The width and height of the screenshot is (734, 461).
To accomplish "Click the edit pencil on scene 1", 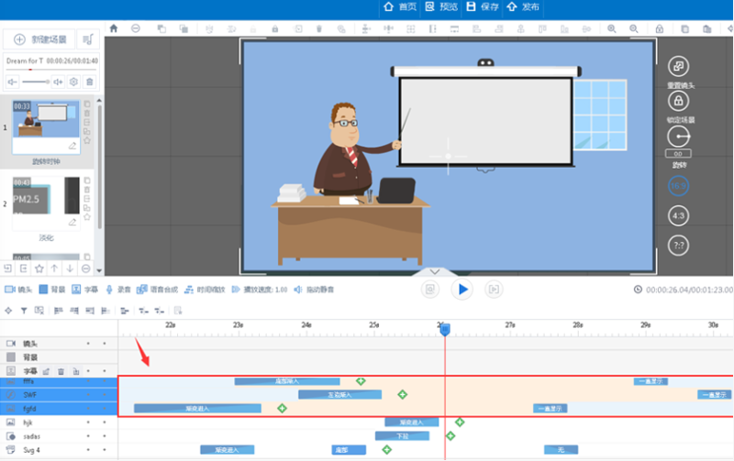I will [72, 146].
